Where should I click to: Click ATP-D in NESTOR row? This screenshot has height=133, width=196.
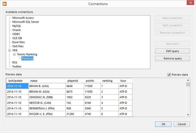pyautogui.click(x=125, y=103)
